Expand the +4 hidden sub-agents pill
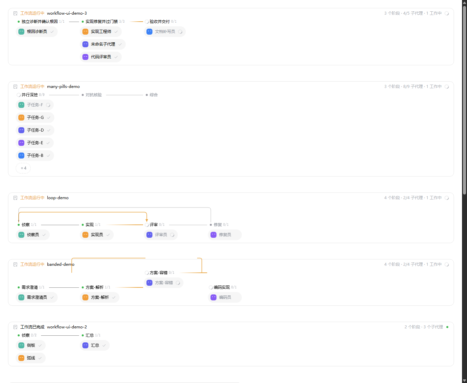This screenshot has width=467, height=383. coord(23,168)
